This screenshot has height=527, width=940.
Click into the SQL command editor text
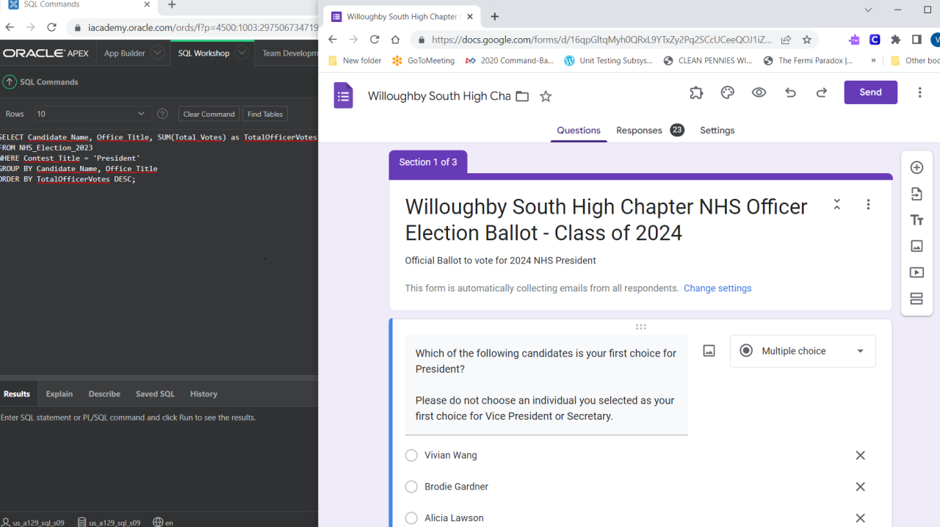pos(159,158)
